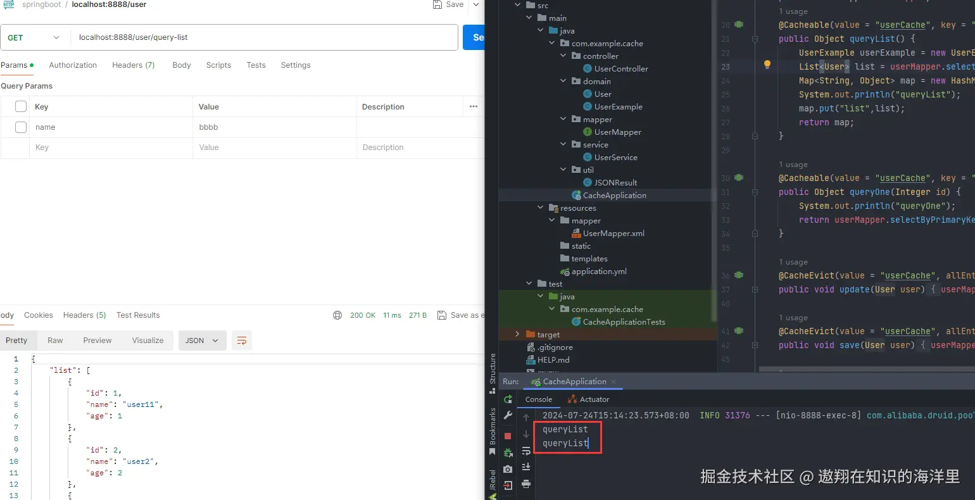Open the request Settings tab
This screenshot has width=975, height=500.
(296, 65)
